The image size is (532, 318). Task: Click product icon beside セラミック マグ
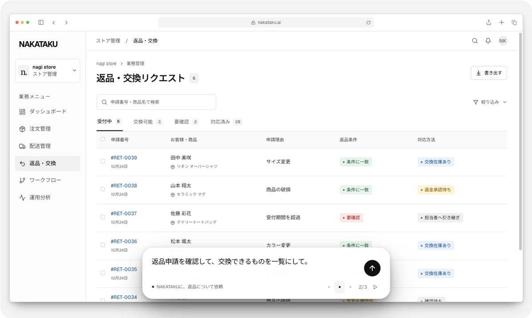(x=173, y=195)
